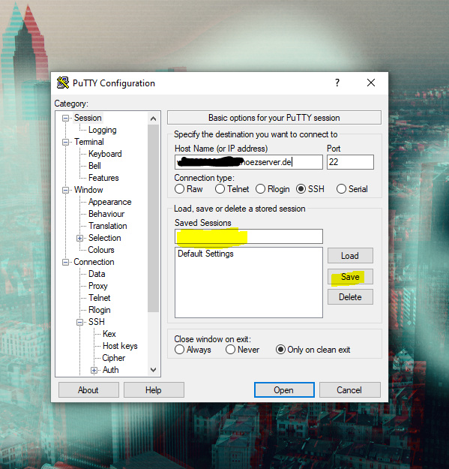Collapse the Connection tree node

pyautogui.click(x=65, y=263)
